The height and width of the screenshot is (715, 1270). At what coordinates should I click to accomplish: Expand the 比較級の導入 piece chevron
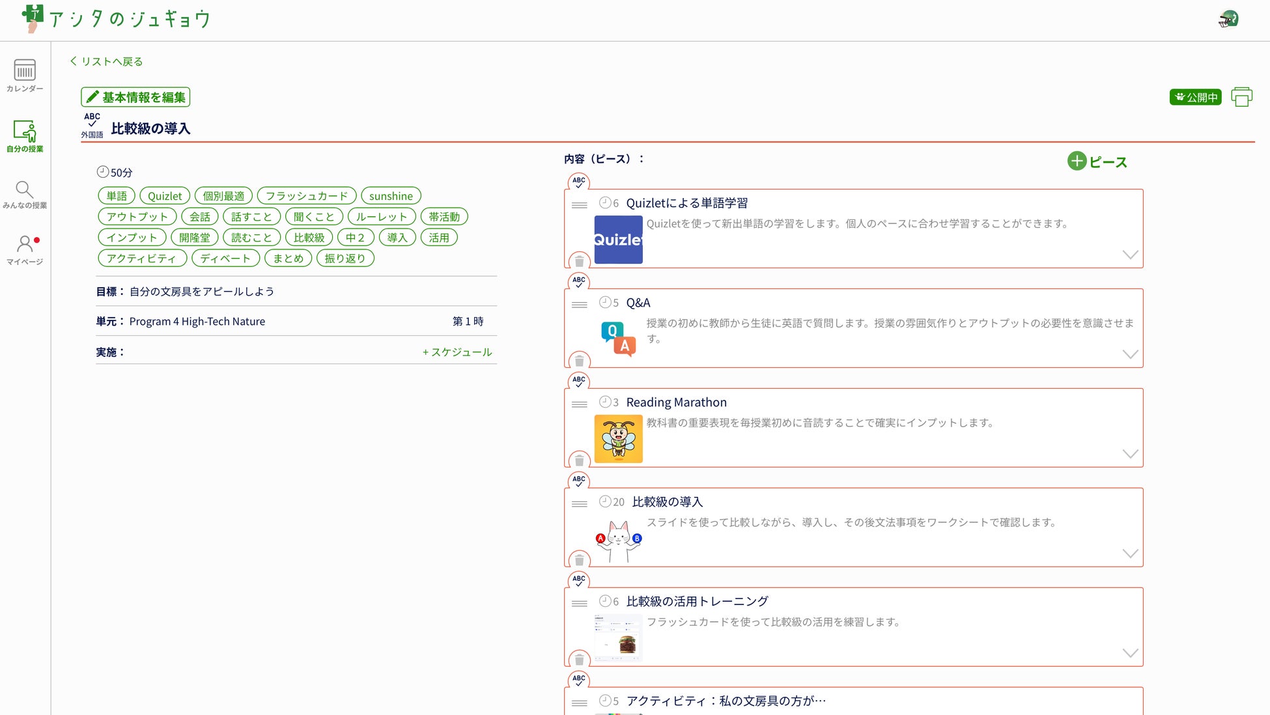point(1130,554)
